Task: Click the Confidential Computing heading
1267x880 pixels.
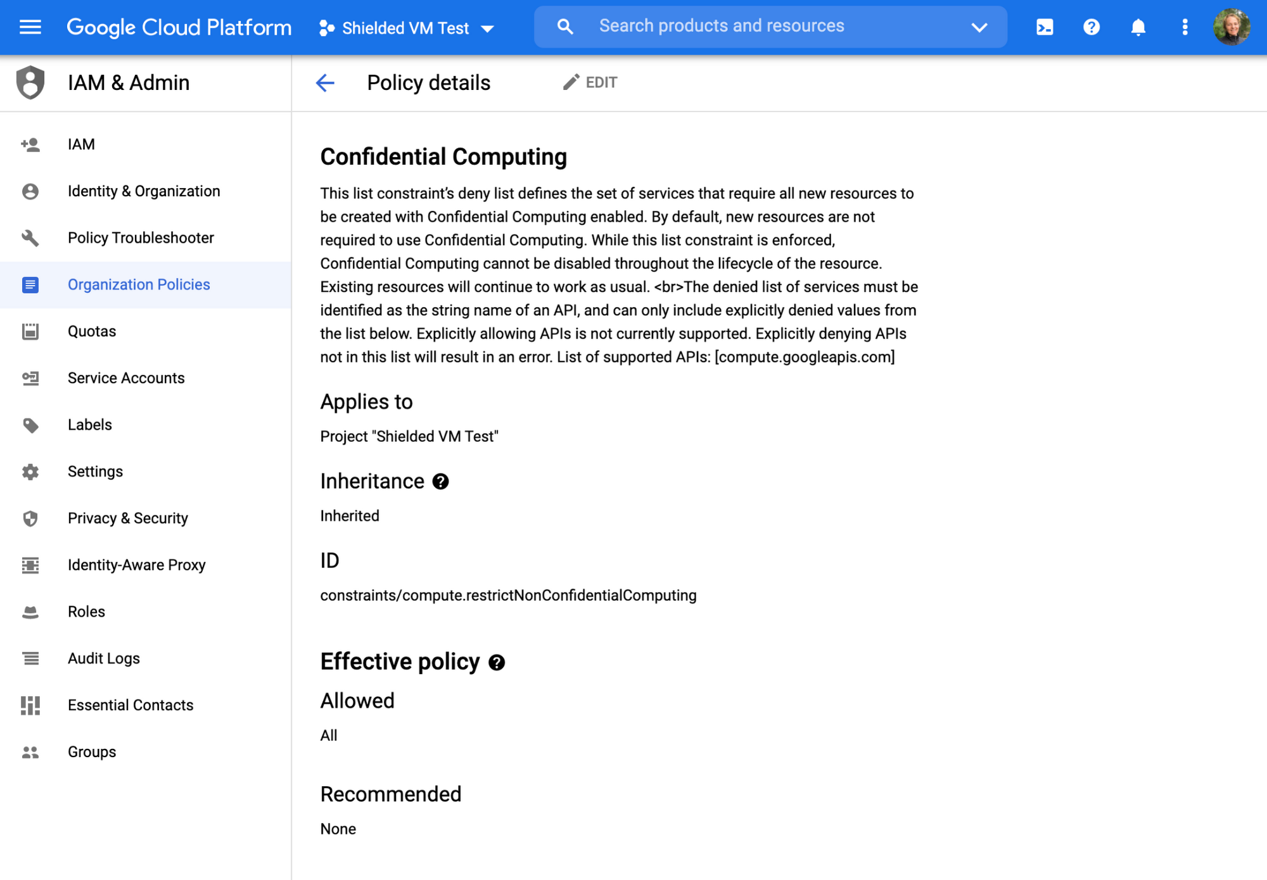Action: pyautogui.click(x=443, y=157)
